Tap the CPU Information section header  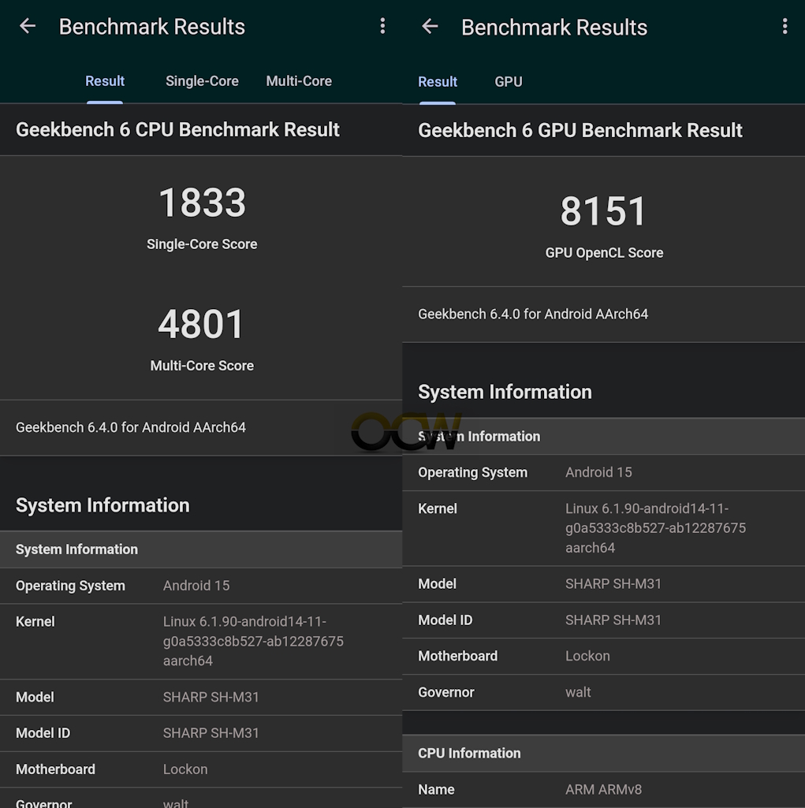(603, 753)
